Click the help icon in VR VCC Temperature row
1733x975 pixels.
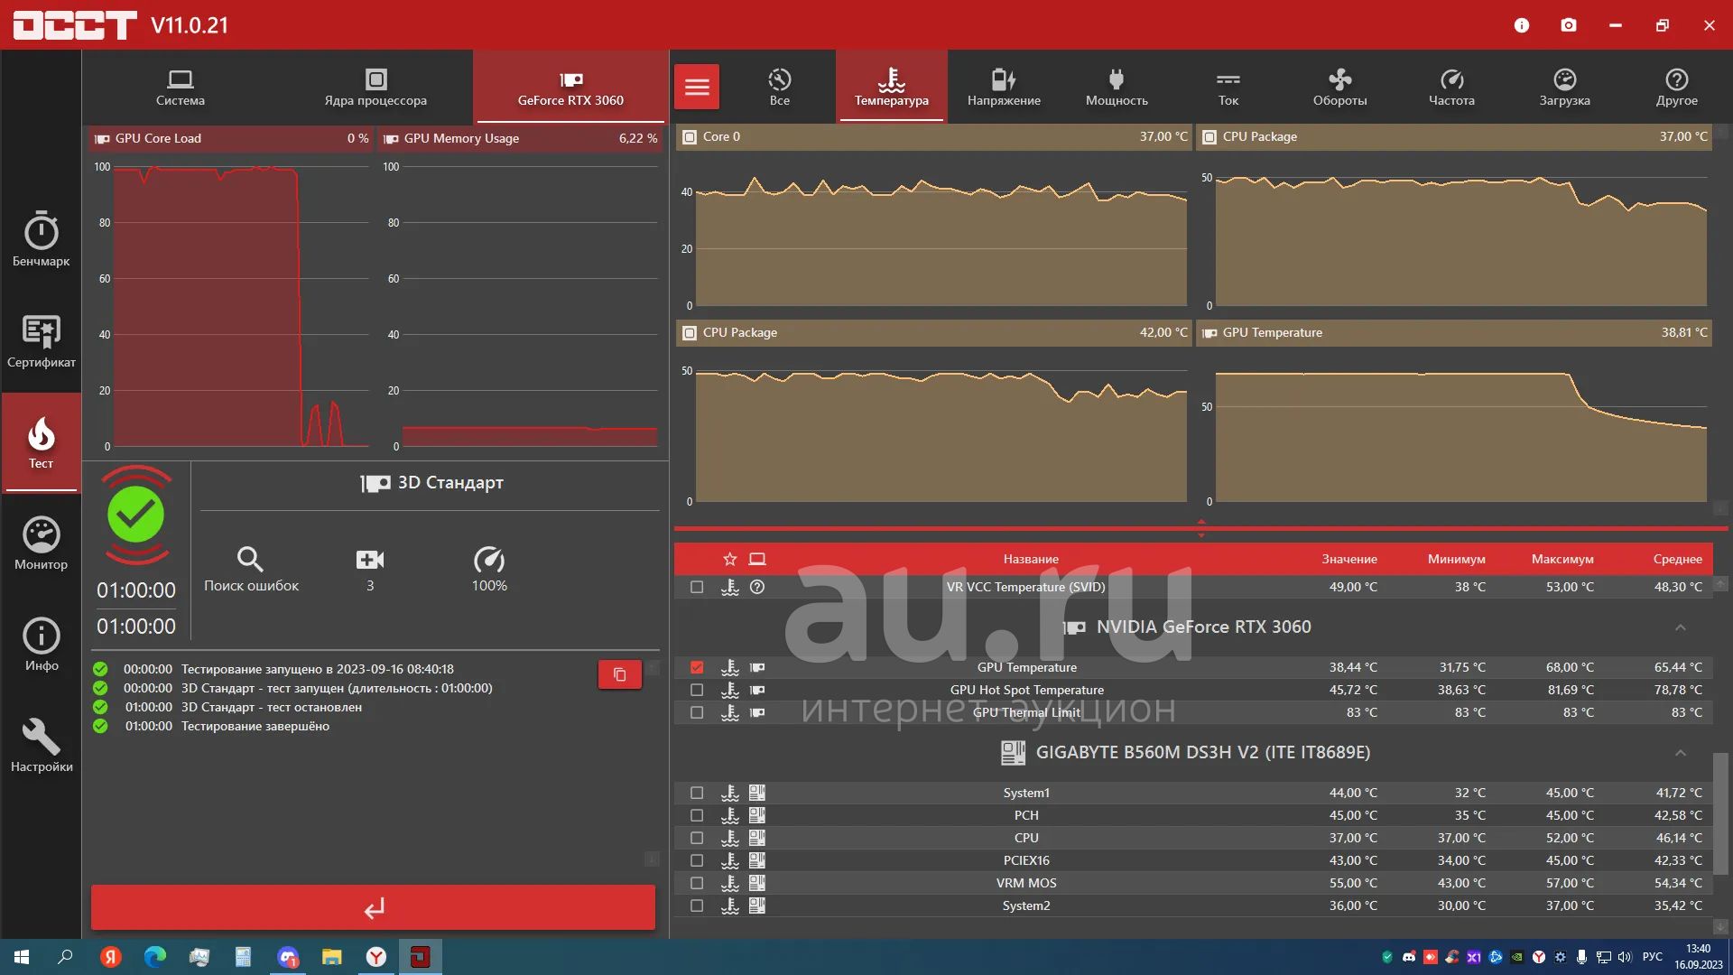tap(757, 587)
